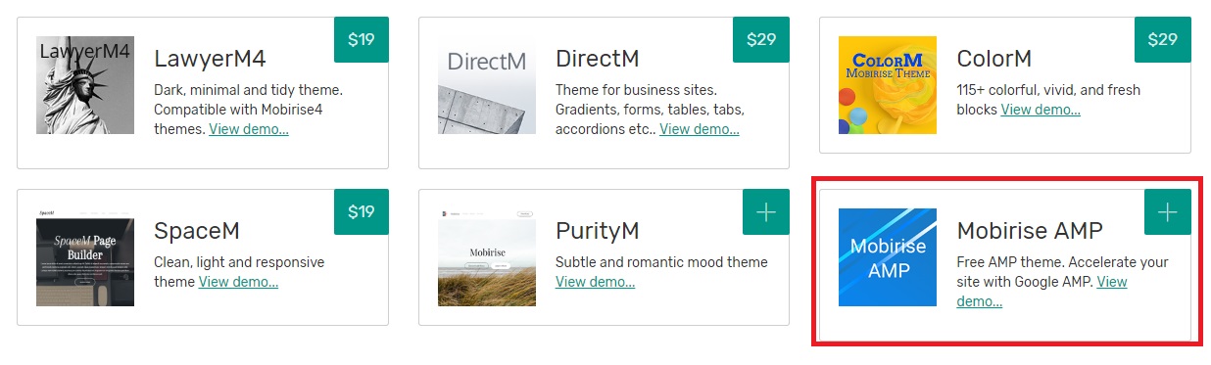Click the plus icon on Mobirise AMP card
The image size is (1211, 365).
(1168, 212)
